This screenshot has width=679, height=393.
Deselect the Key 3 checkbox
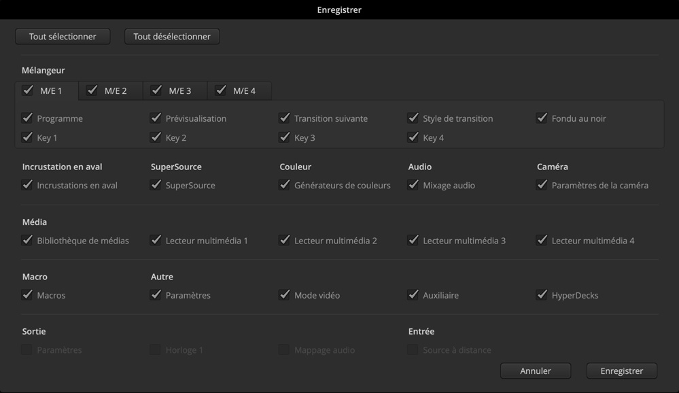(284, 137)
